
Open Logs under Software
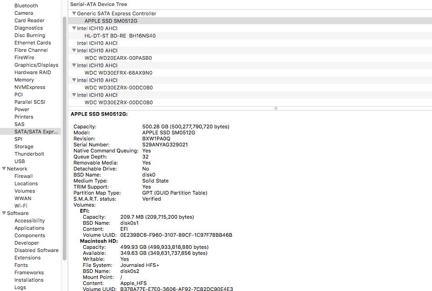[20, 287]
